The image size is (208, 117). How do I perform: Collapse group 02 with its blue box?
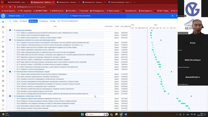[10, 40]
